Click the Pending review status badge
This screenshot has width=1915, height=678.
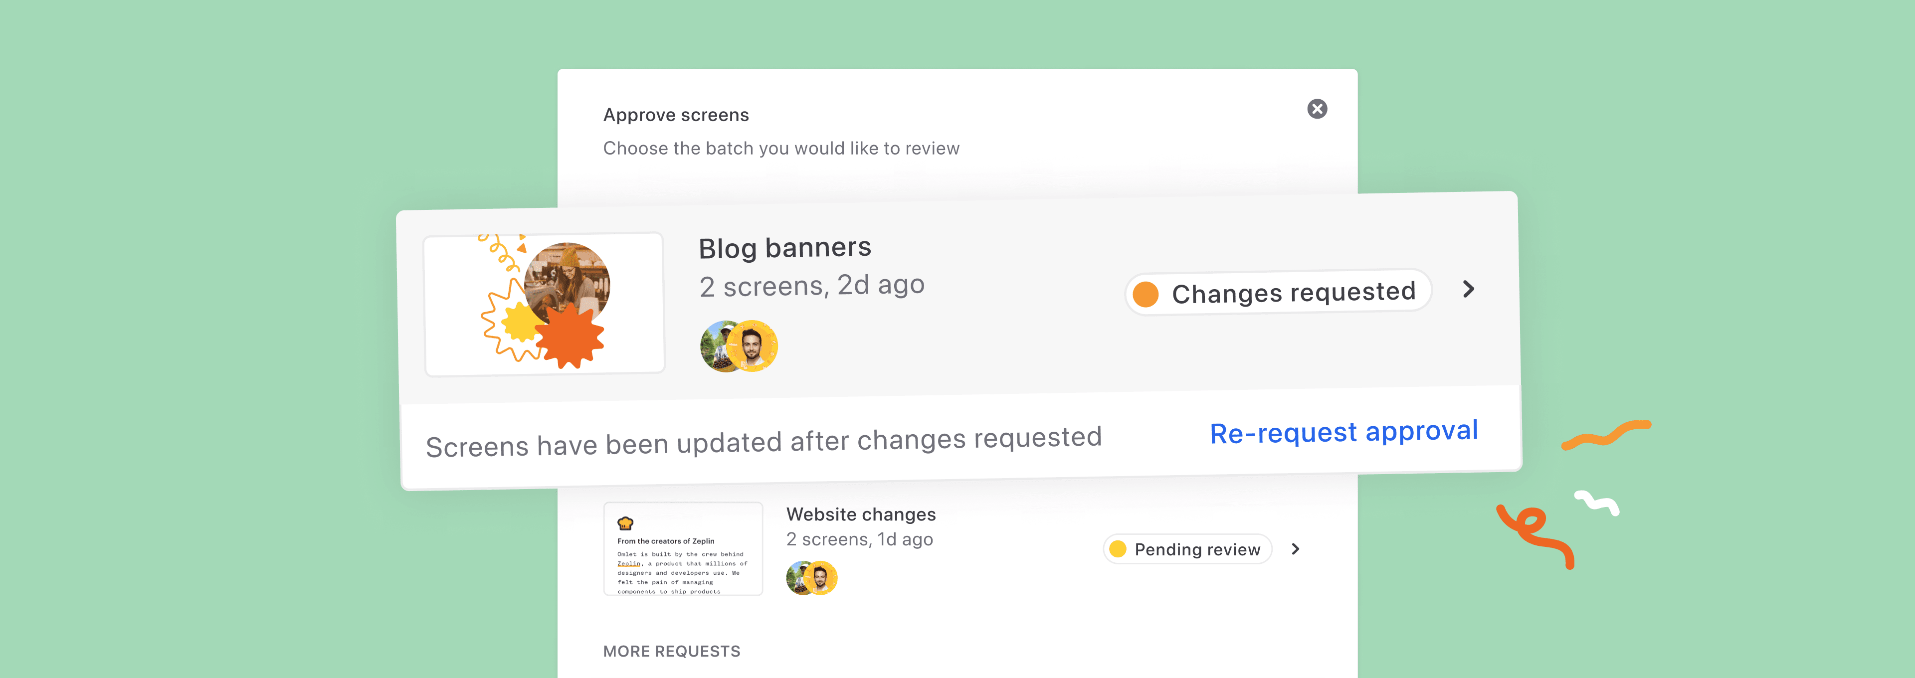tap(1187, 549)
